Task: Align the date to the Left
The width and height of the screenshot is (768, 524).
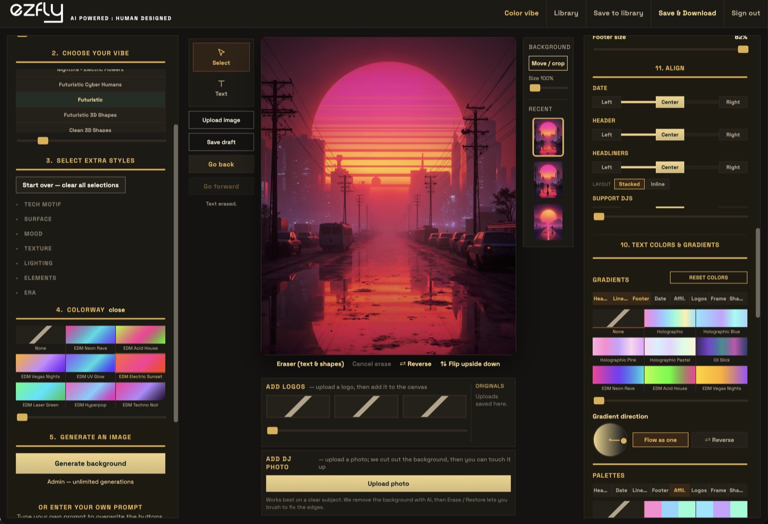Action: [607, 102]
